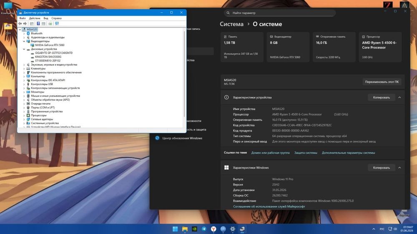Click the Процессор AMD Ryzen card

pos(380,47)
